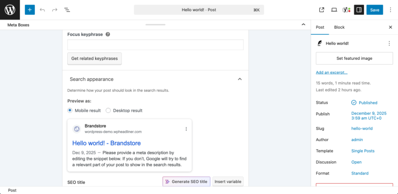Open the device preview laptop icon
The height and width of the screenshot is (194, 398).
334,10
